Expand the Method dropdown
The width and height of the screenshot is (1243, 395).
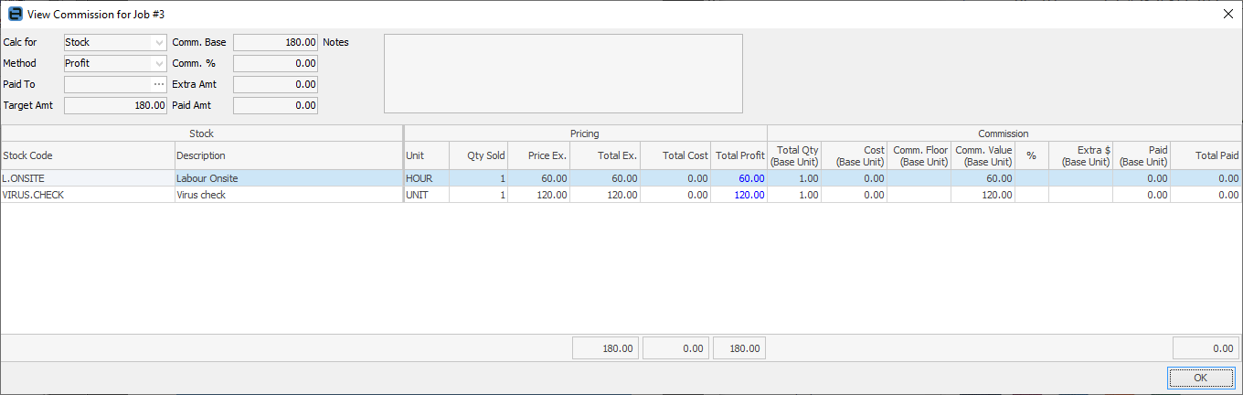[x=159, y=64]
